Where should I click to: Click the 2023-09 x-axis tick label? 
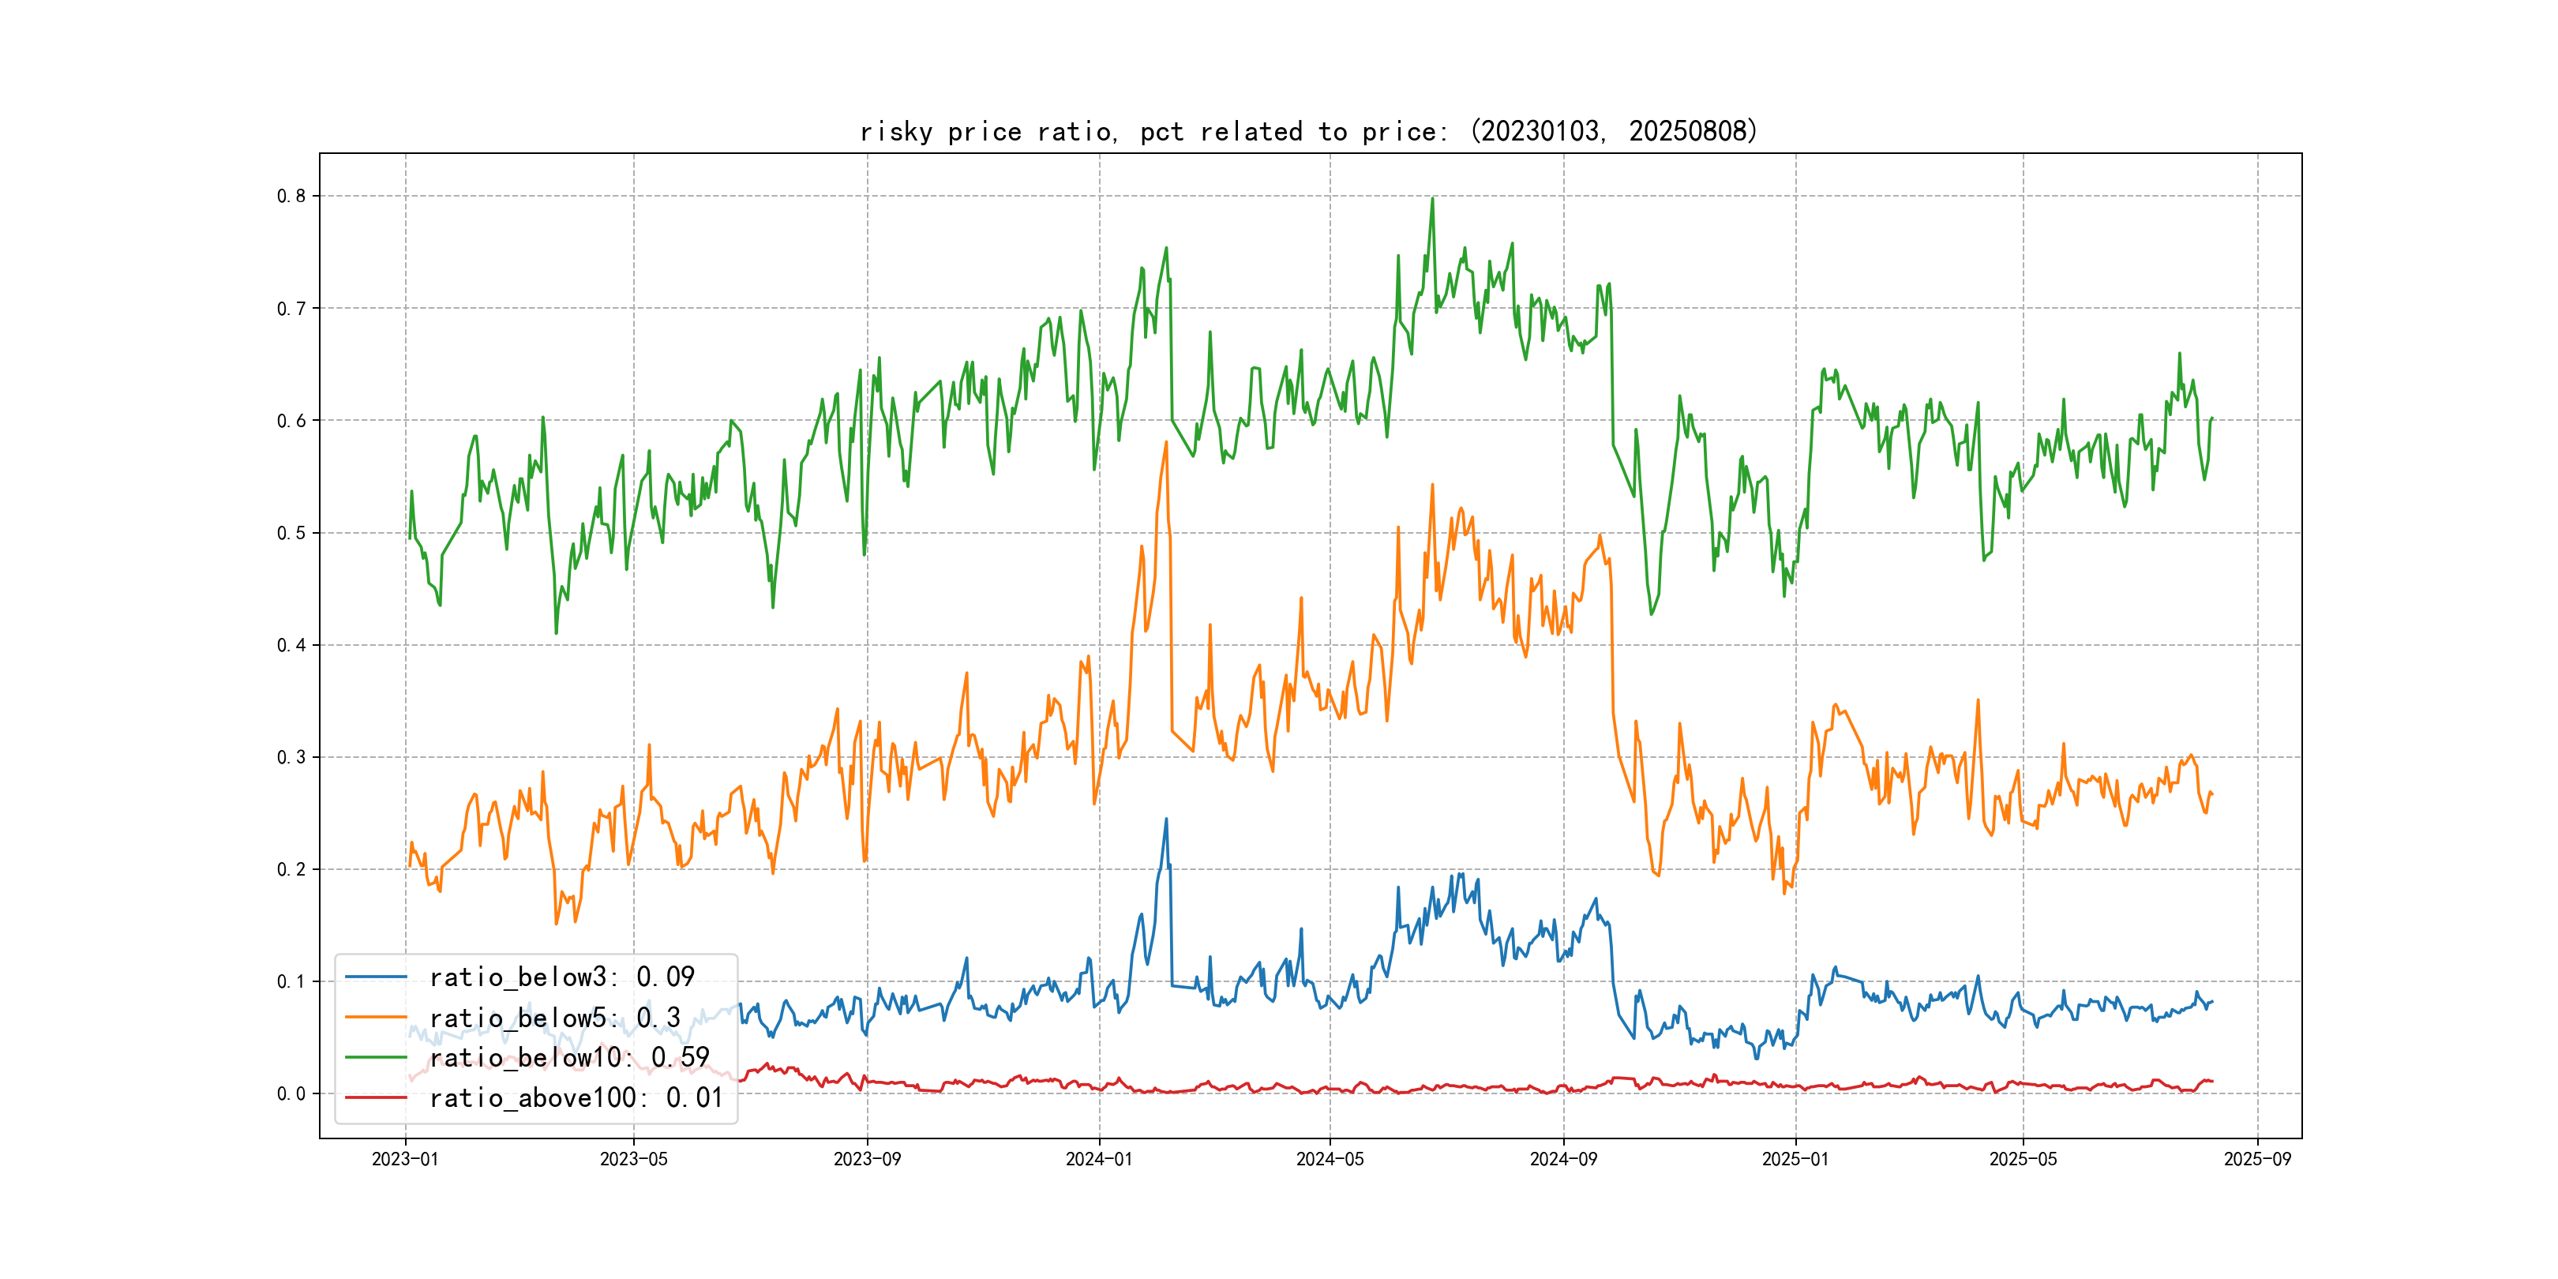tap(867, 1159)
